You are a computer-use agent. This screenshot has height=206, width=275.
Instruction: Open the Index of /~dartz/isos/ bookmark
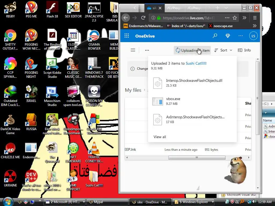click(186, 26)
